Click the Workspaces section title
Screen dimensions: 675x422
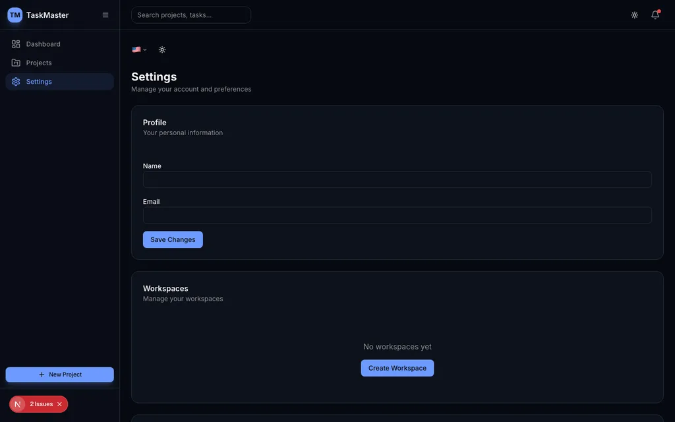[165, 289]
